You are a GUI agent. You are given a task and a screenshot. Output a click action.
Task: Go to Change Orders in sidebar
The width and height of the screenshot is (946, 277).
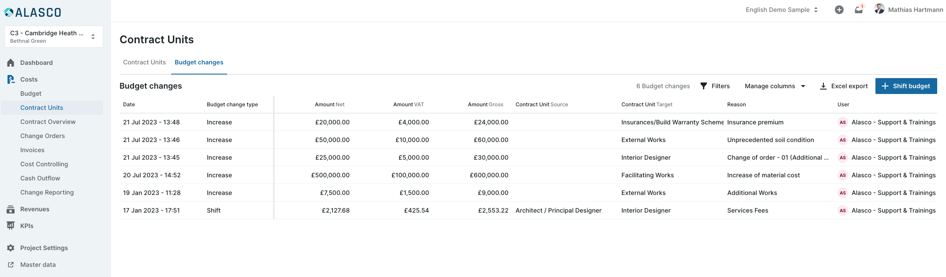(42, 136)
